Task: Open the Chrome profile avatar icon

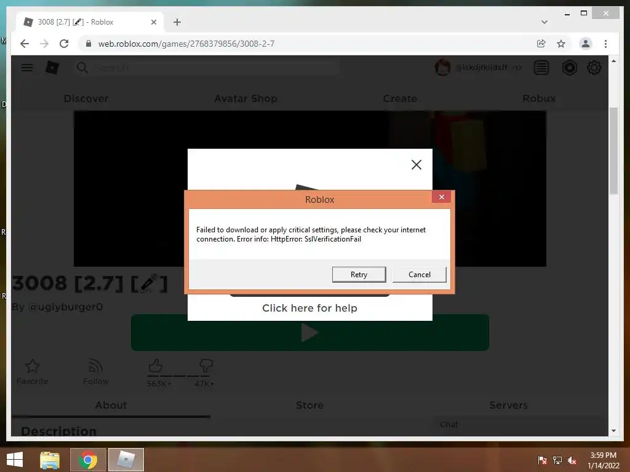Action: 586,44
